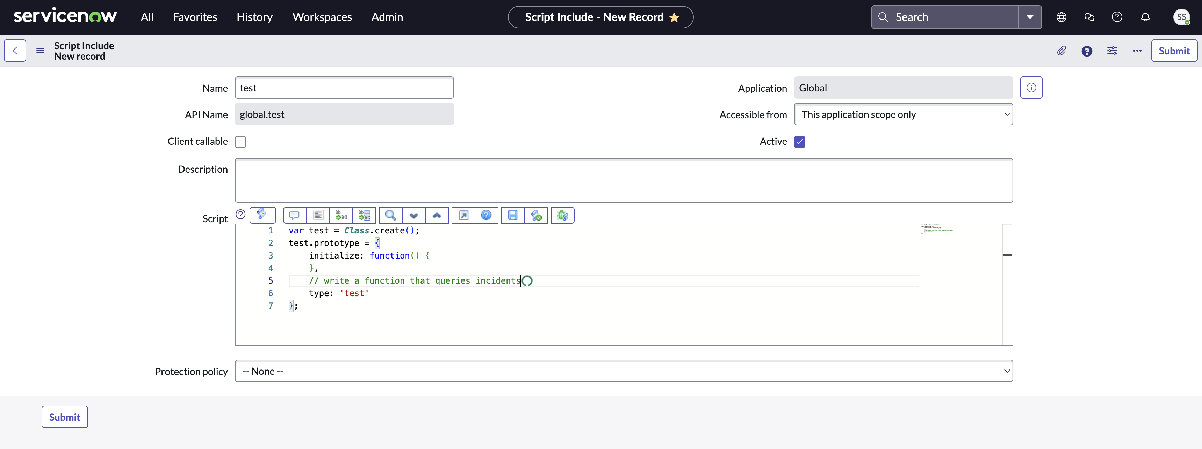Click the paperclip attachments icon
Screen dimensions: 1202x449
click(x=1061, y=51)
